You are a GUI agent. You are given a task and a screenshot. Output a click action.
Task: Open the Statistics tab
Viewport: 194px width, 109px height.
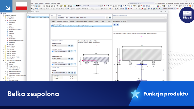coord(91,21)
